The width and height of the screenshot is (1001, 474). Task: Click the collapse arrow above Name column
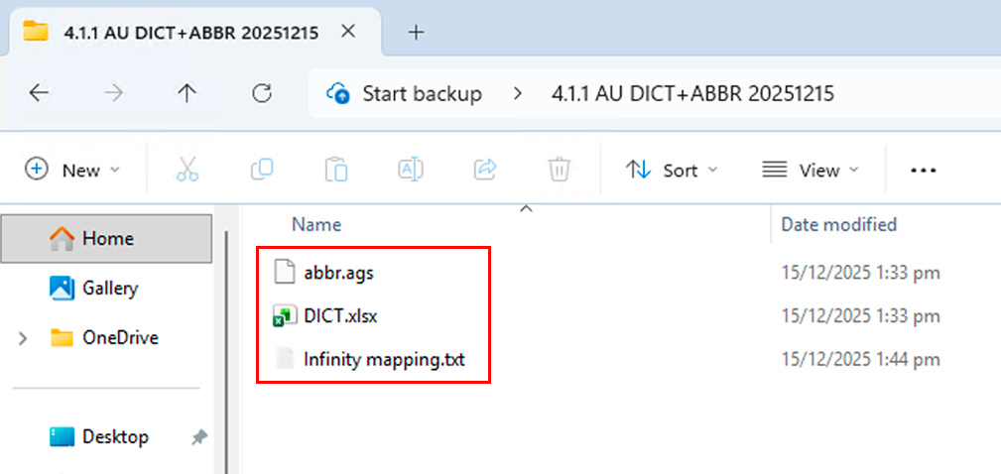tap(526, 208)
